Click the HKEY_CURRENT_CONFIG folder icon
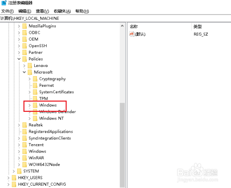The image size is (231, 188). click(x=14, y=184)
